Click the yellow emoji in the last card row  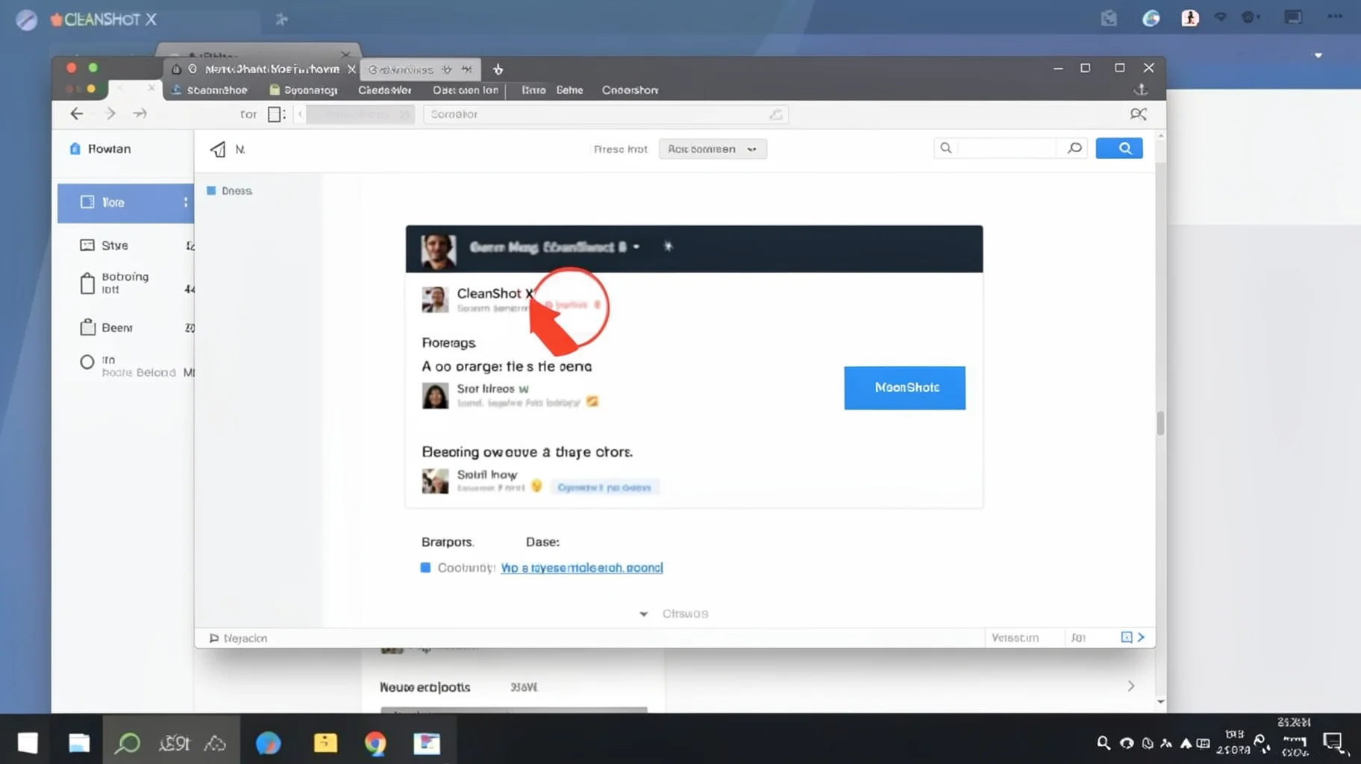536,487
